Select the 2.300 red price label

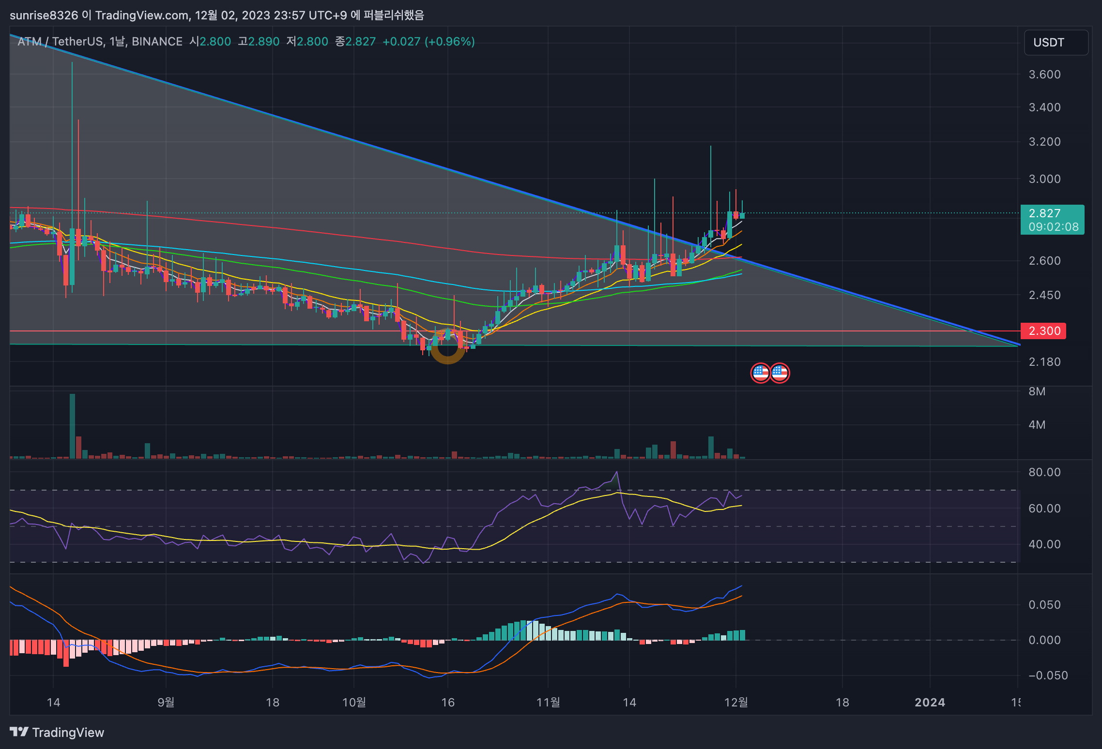(1043, 331)
